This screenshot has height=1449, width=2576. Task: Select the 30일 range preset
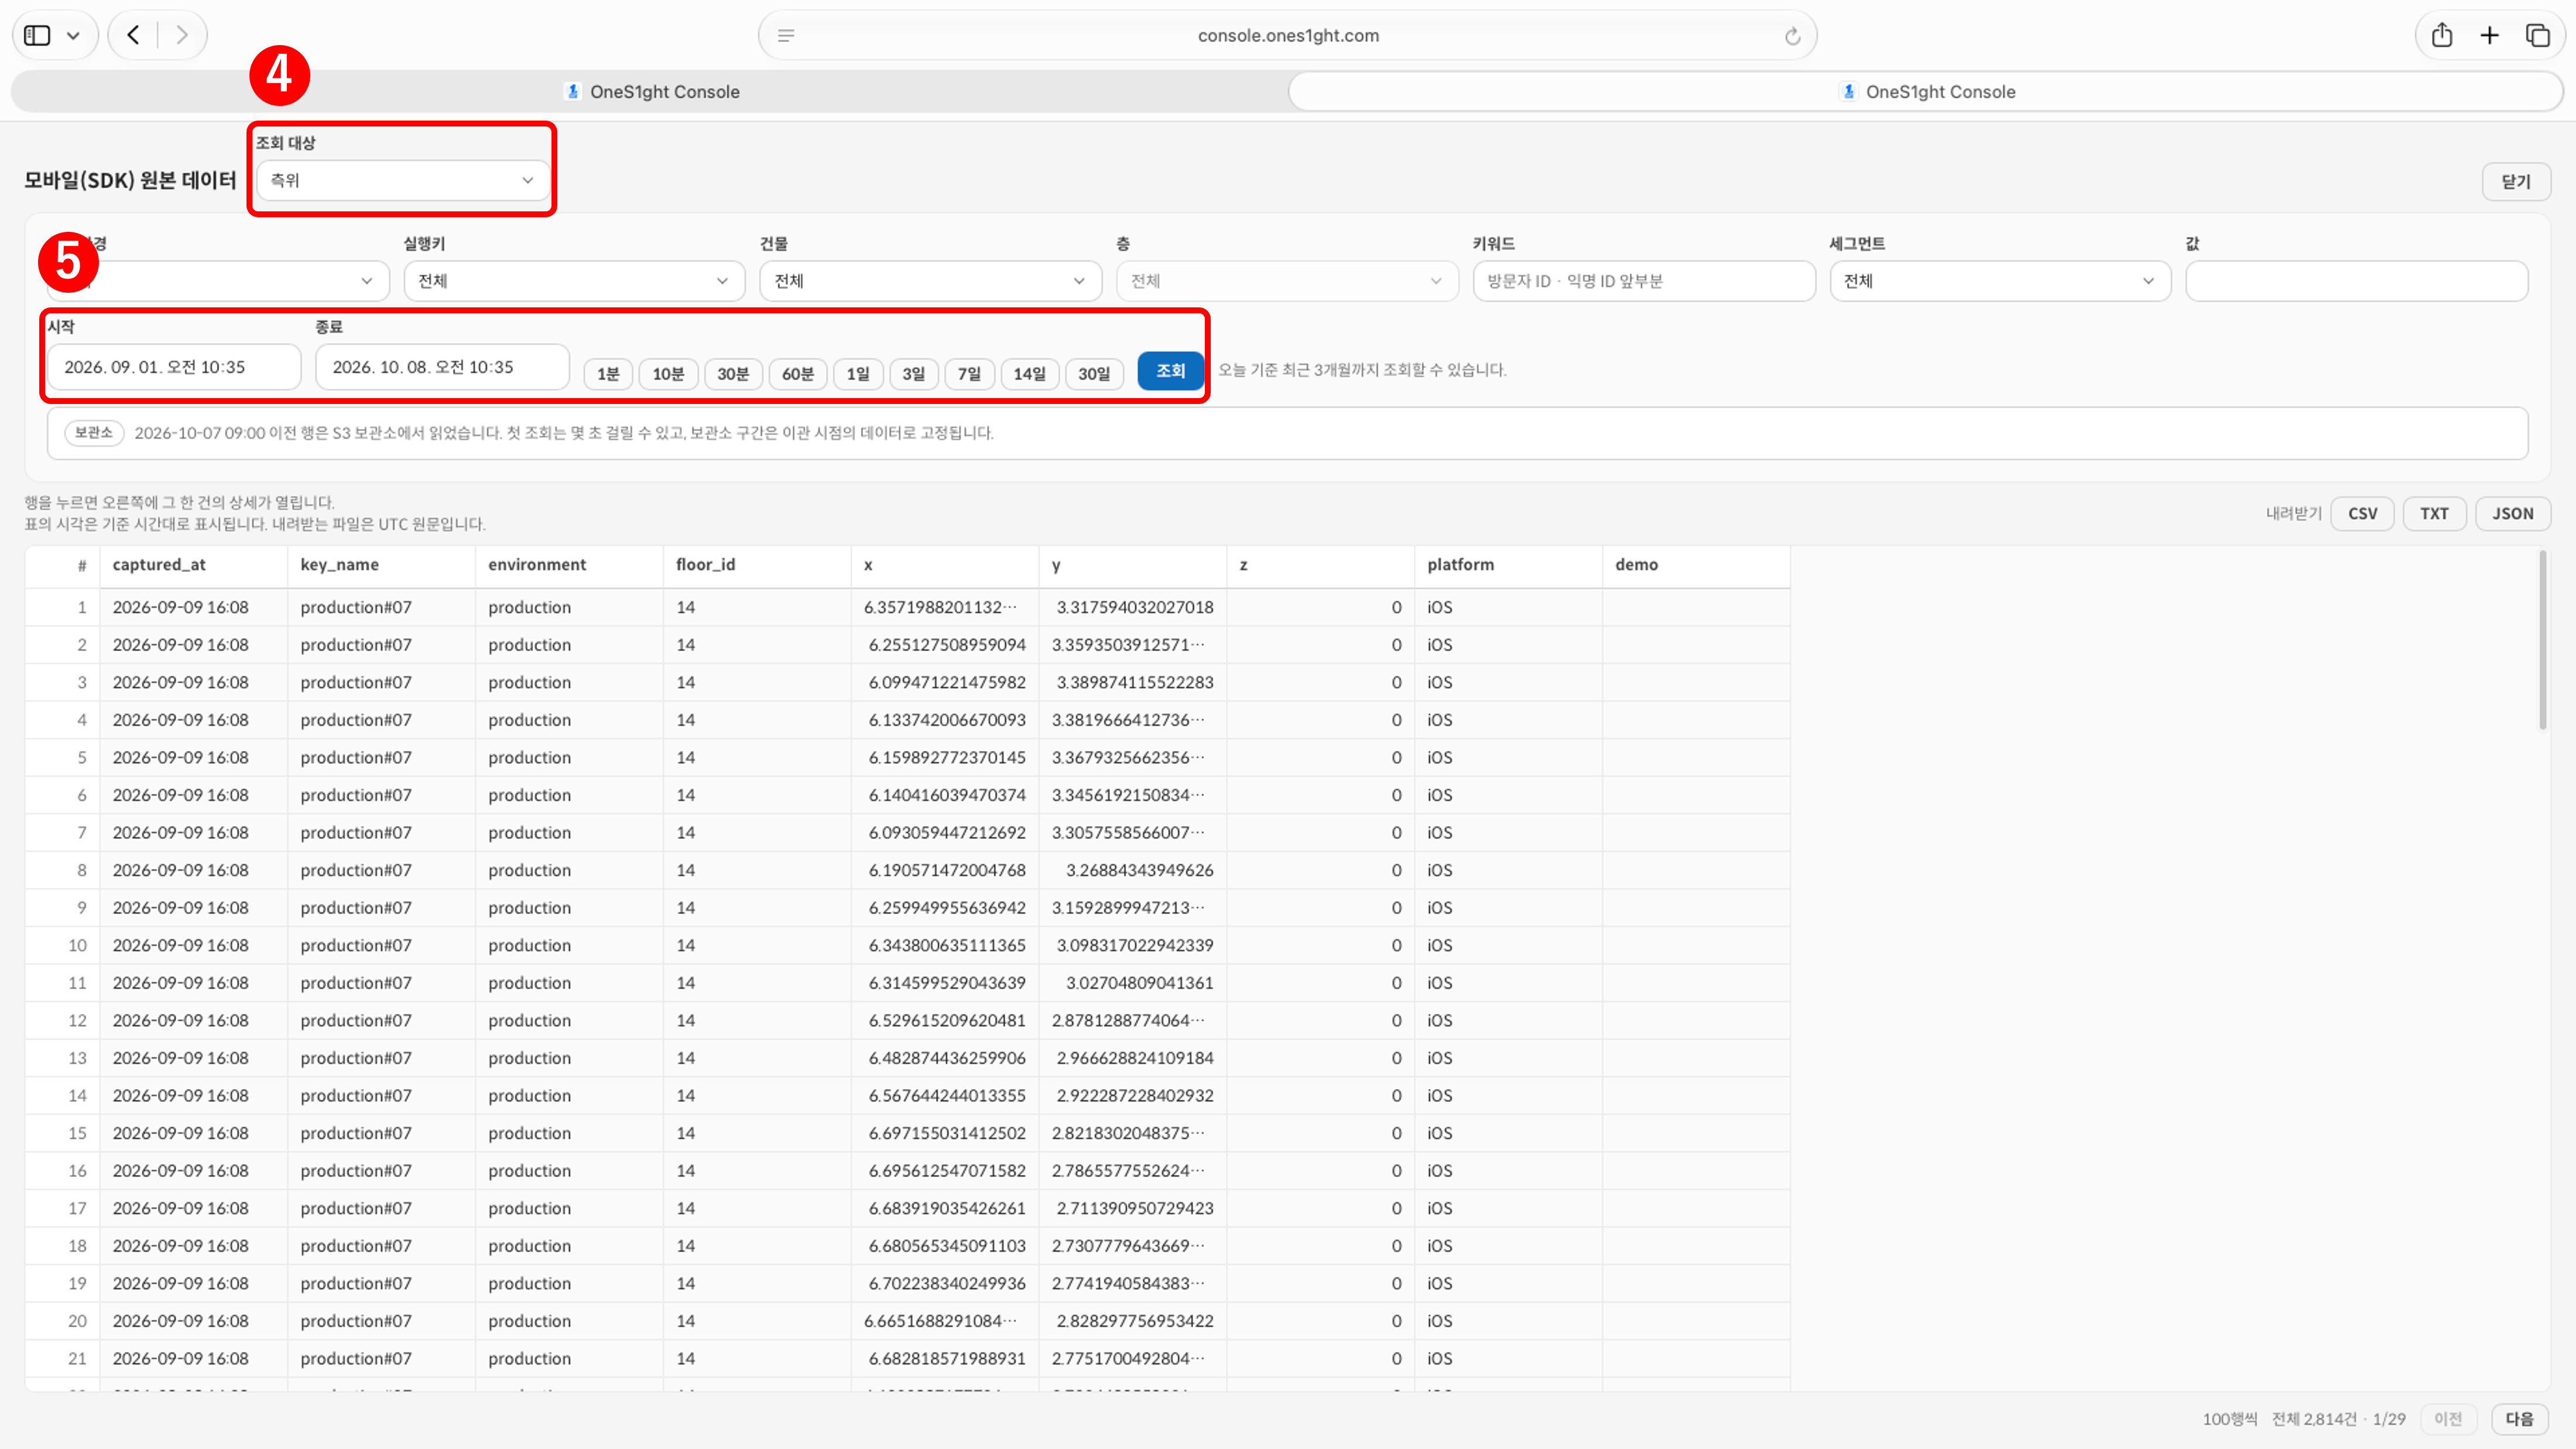(x=1094, y=374)
